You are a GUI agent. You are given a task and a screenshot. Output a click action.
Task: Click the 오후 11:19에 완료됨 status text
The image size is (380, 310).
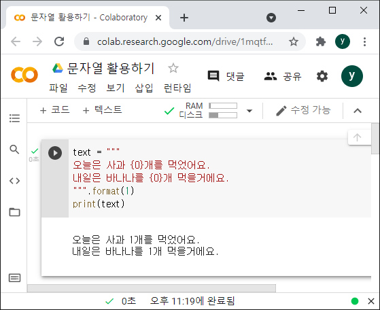[192, 301]
